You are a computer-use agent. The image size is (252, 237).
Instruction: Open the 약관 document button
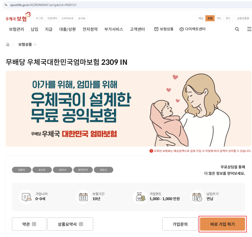click(29, 224)
